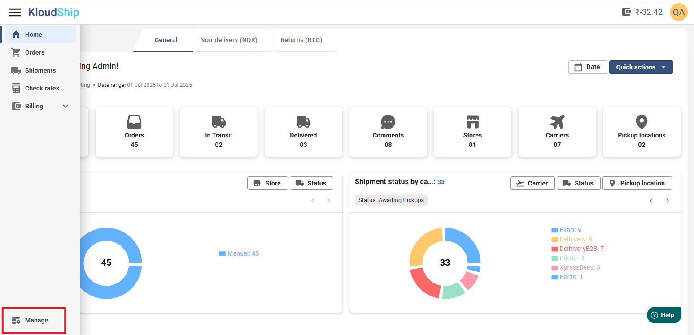Screen dimensions: 694x335
Task: Switch to the Returns (RTO) tab
Action: [x=301, y=40]
